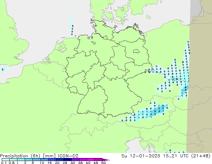Click the ICON-D2 model label
Screen dimensions: 212x164
68,156
